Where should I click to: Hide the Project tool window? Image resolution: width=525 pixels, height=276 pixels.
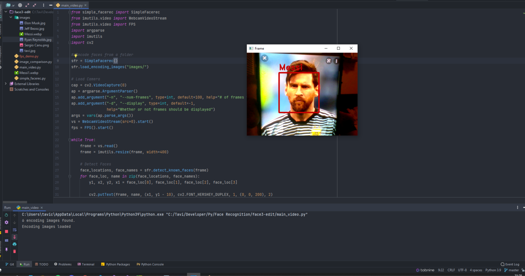51,5
